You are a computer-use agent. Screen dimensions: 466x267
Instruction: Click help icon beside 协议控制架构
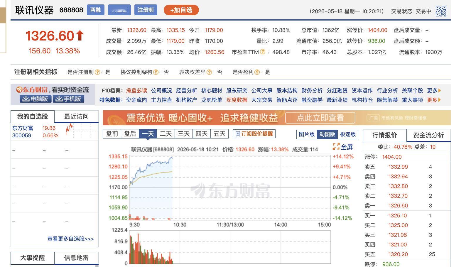click(x=156, y=72)
